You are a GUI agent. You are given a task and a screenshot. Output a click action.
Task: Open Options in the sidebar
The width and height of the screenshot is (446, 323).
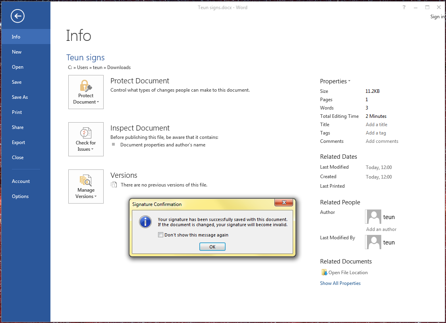point(20,196)
